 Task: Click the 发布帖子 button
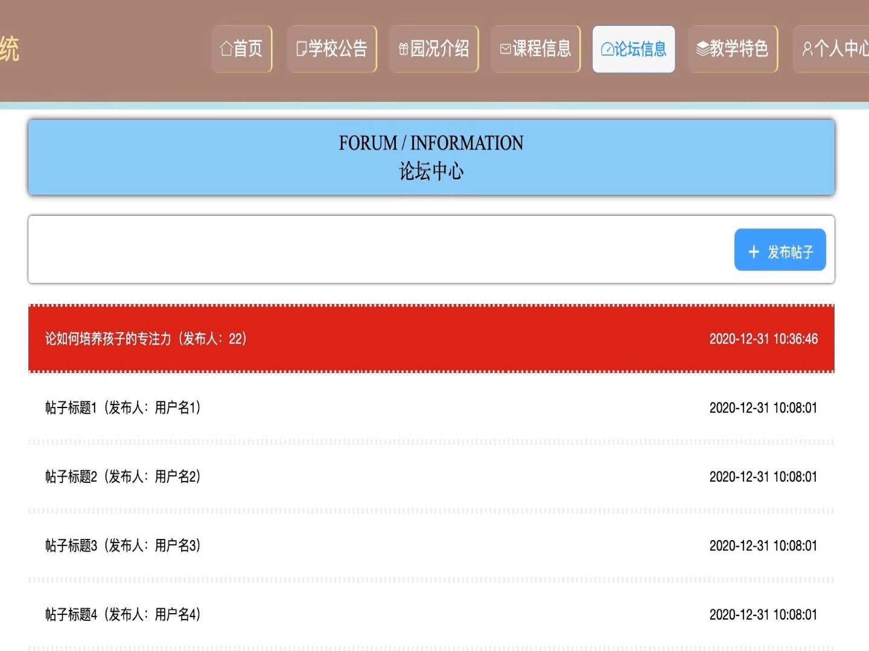[780, 250]
